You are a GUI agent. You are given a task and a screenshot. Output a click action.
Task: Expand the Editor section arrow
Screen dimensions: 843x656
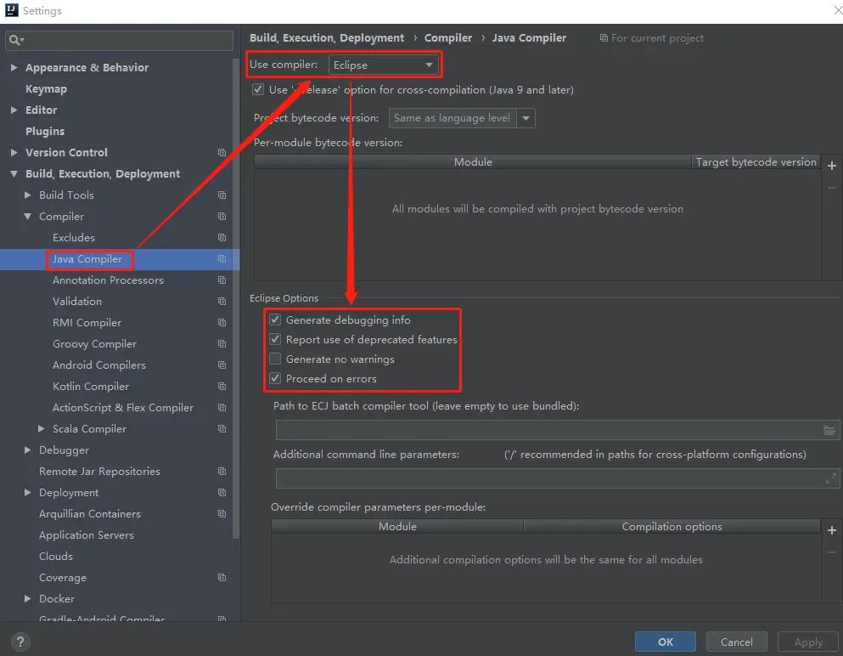[x=14, y=110]
